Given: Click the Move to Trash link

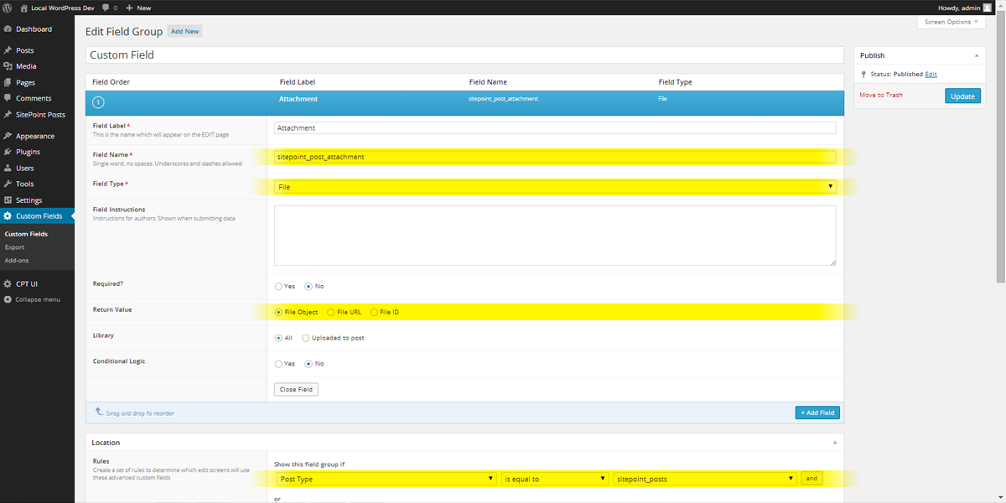Looking at the screenshot, I should point(881,95).
